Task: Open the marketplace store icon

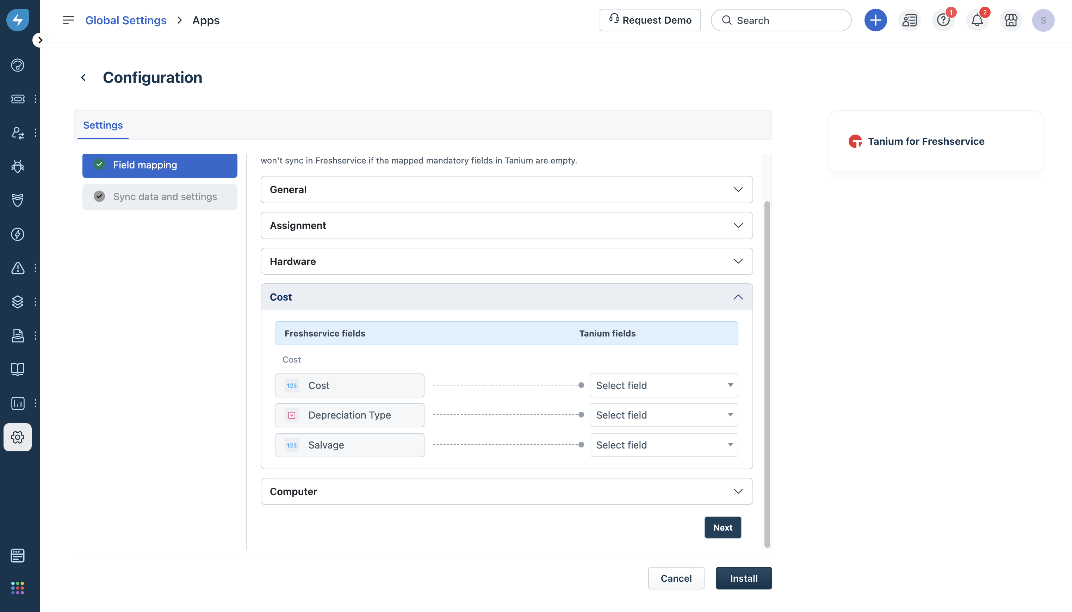Action: tap(1011, 20)
